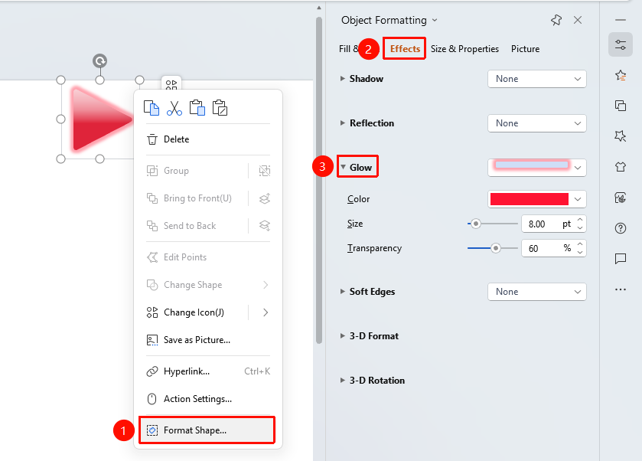Open the Reflection preset dropdown

536,123
